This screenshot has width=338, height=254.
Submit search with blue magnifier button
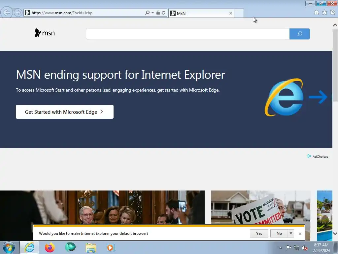point(300,34)
